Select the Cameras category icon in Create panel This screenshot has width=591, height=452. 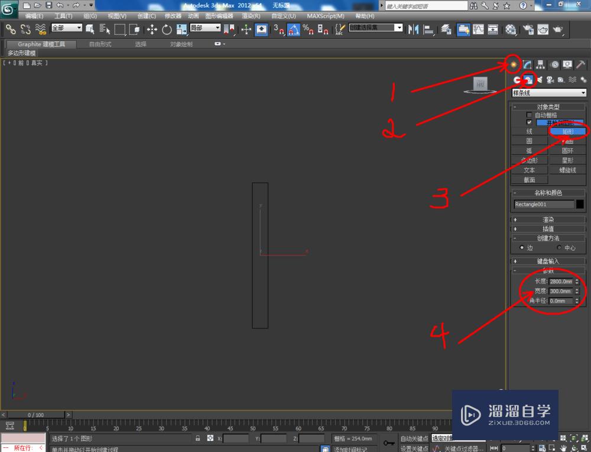pos(550,80)
